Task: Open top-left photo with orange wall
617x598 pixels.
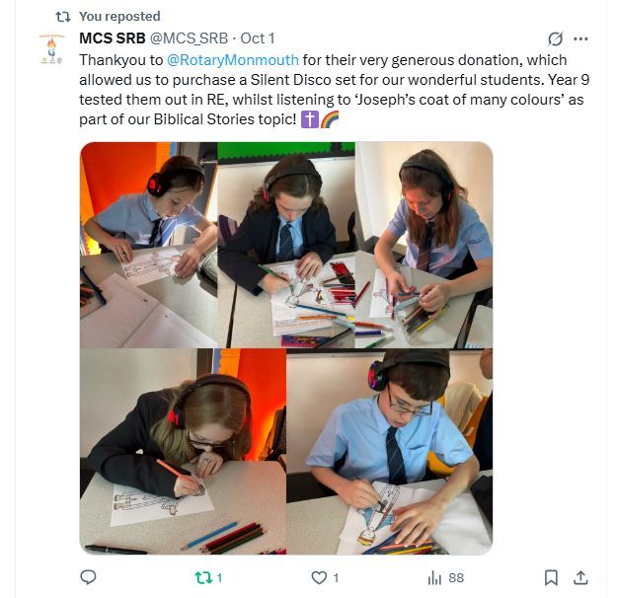Action: pyautogui.click(x=149, y=245)
